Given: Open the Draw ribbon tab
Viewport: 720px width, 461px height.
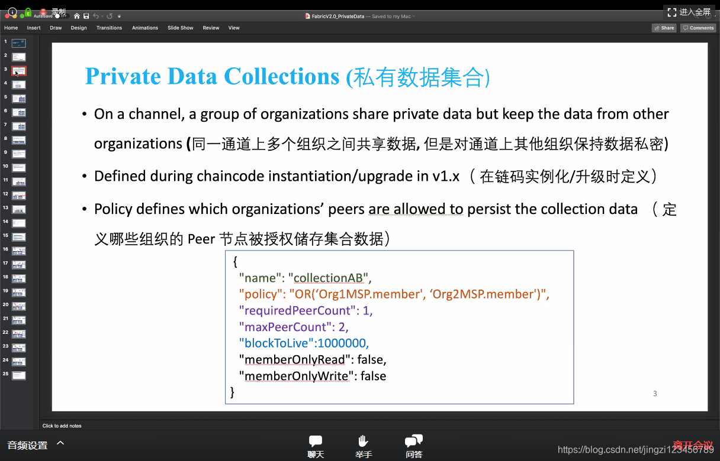Looking at the screenshot, I should click(x=56, y=28).
